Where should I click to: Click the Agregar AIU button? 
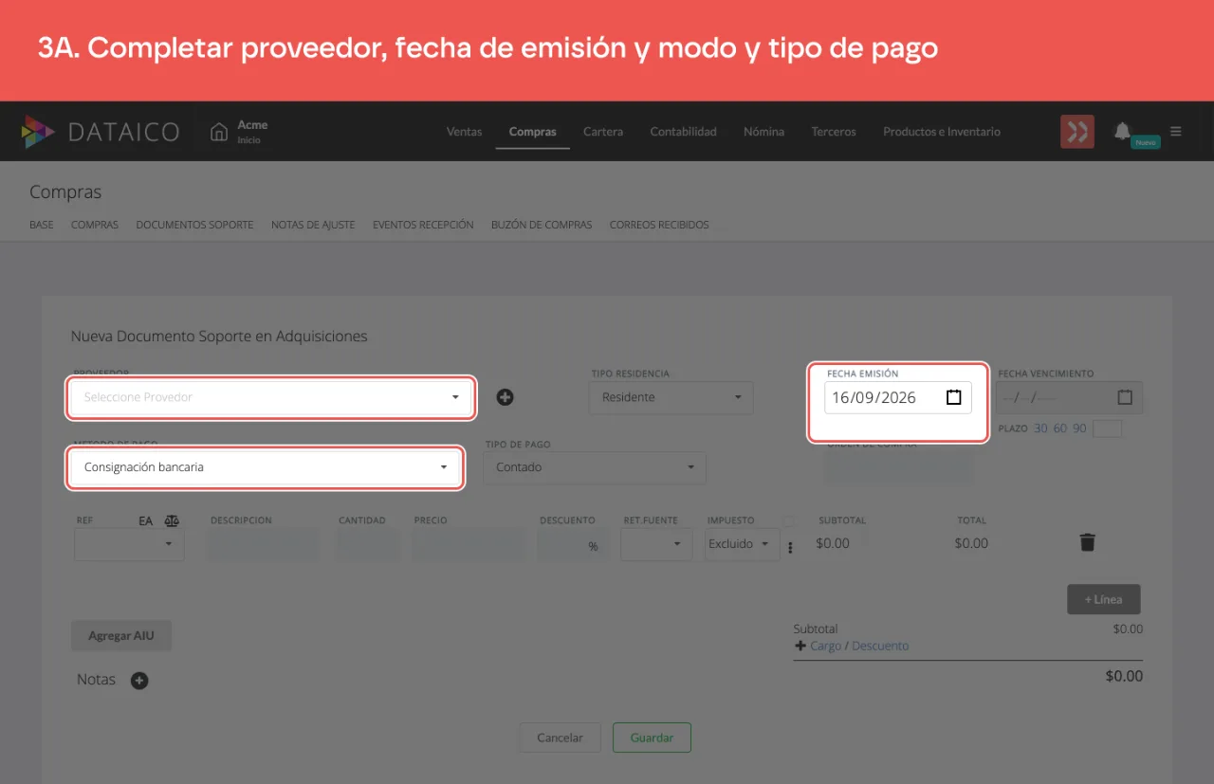[x=121, y=636]
